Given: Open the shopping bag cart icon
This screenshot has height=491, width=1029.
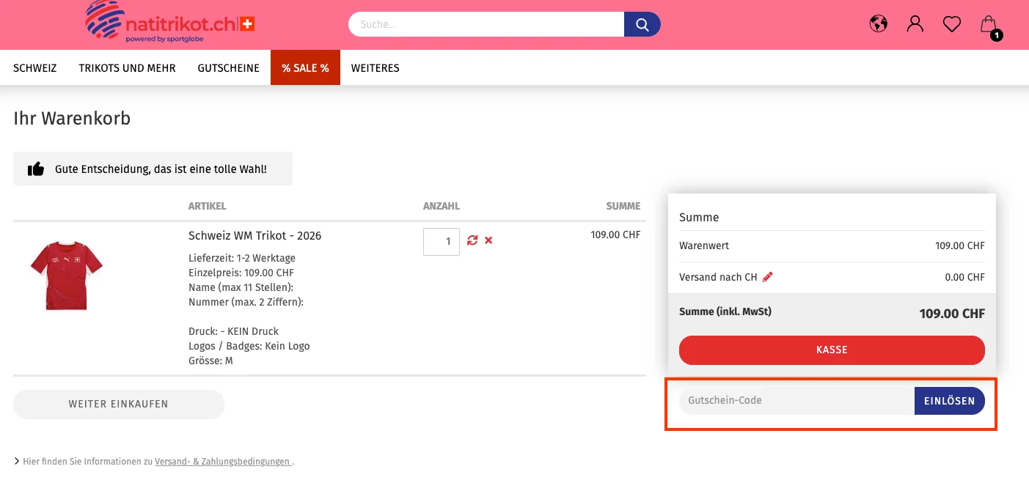Looking at the screenshot, I should (989, 25).
